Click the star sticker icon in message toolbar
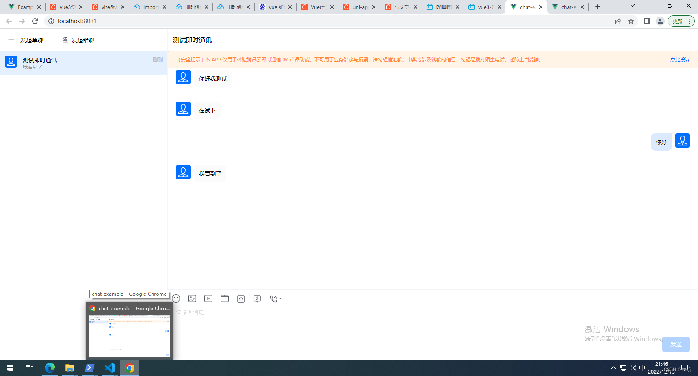 (241, 298)
